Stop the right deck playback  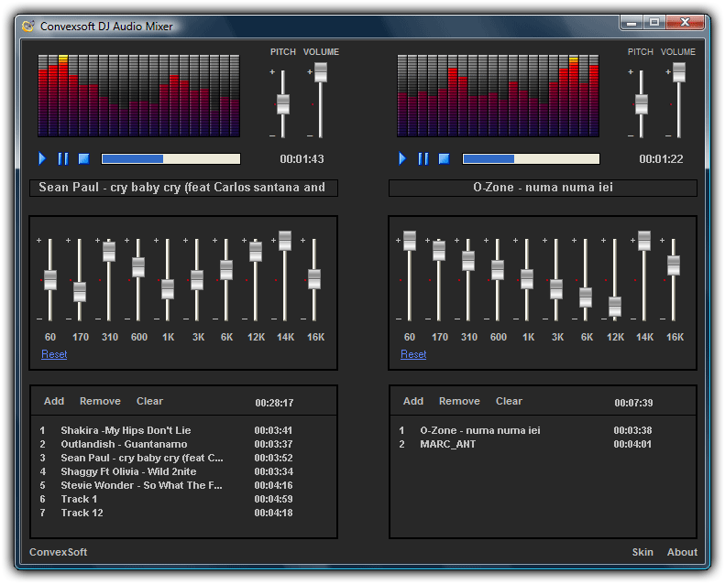444,159
